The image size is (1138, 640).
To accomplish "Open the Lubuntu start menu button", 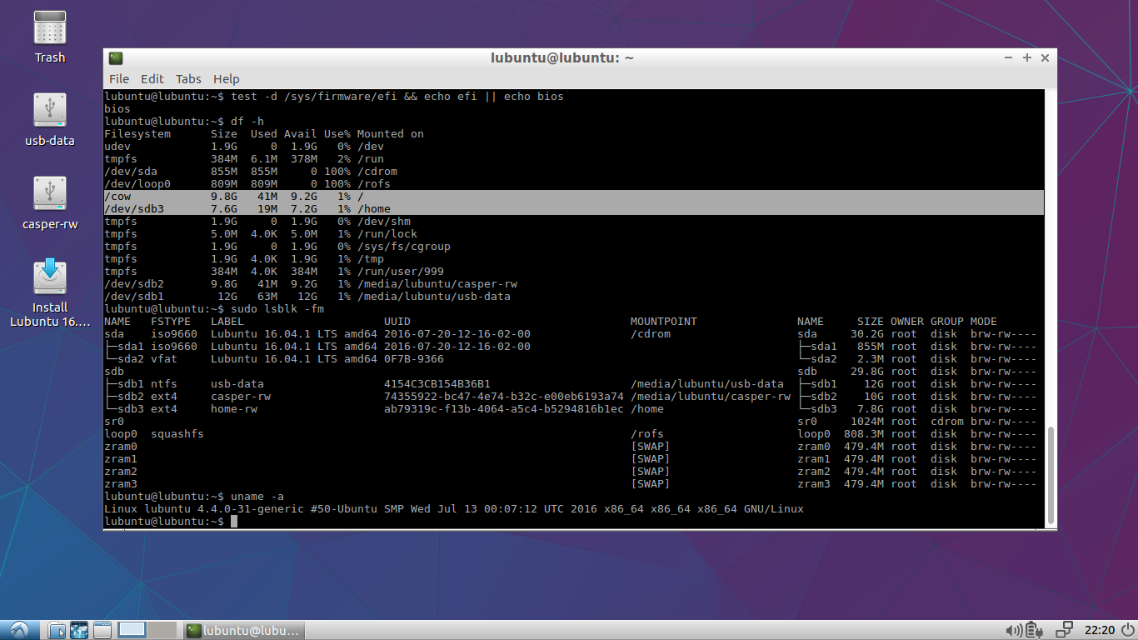I will (18, 630).
